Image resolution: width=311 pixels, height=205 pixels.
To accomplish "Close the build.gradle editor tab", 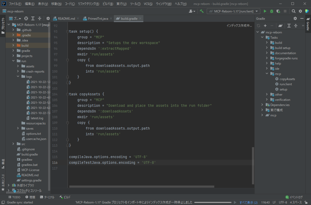I will click(x=140, y=19).
